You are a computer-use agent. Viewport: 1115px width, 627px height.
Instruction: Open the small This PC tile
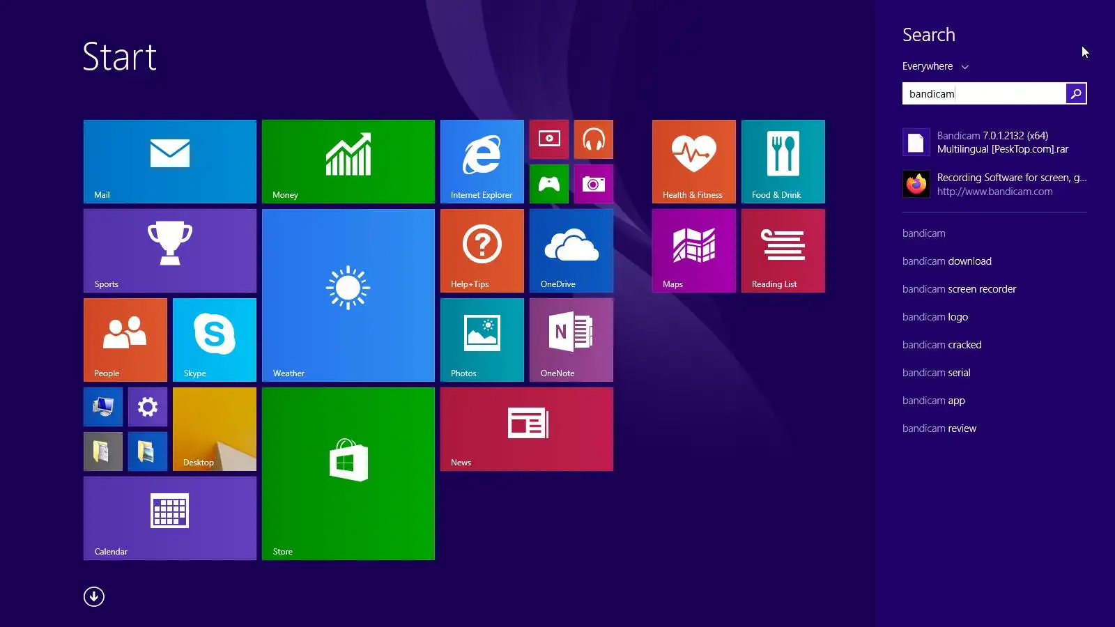(103, 407)
